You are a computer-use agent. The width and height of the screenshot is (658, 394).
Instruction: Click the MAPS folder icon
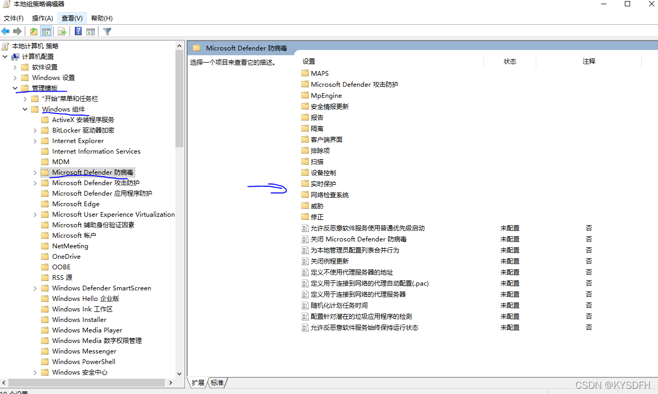click(x=305, y=73)
